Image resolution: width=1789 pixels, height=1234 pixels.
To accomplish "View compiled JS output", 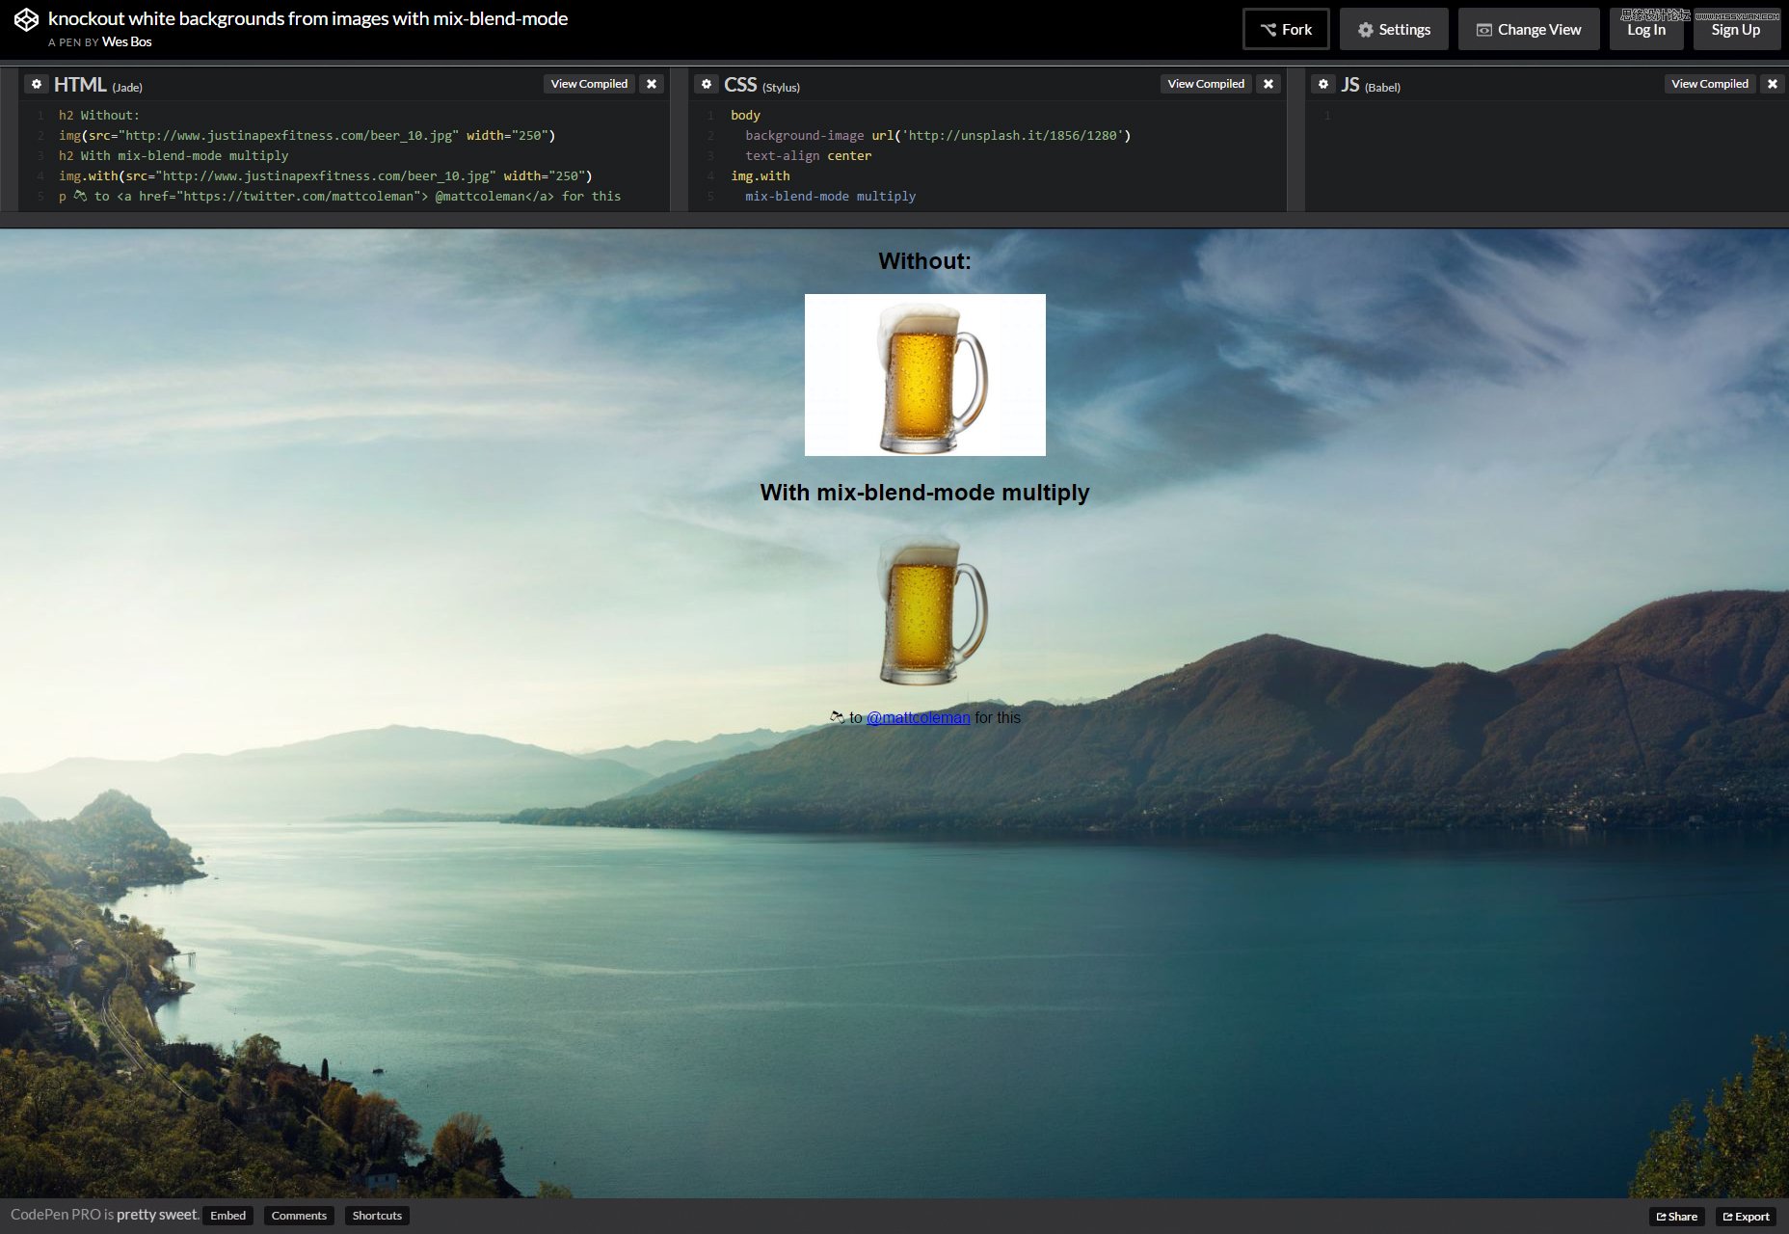I will pyautogui.click(x=1710, y=84).
